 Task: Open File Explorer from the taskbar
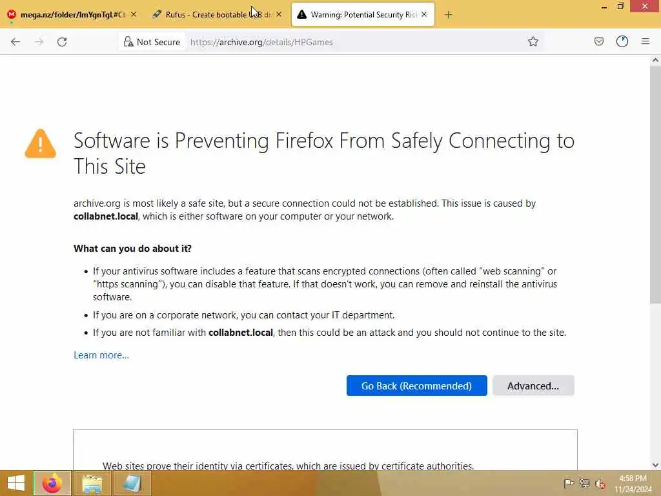point(92,483)
